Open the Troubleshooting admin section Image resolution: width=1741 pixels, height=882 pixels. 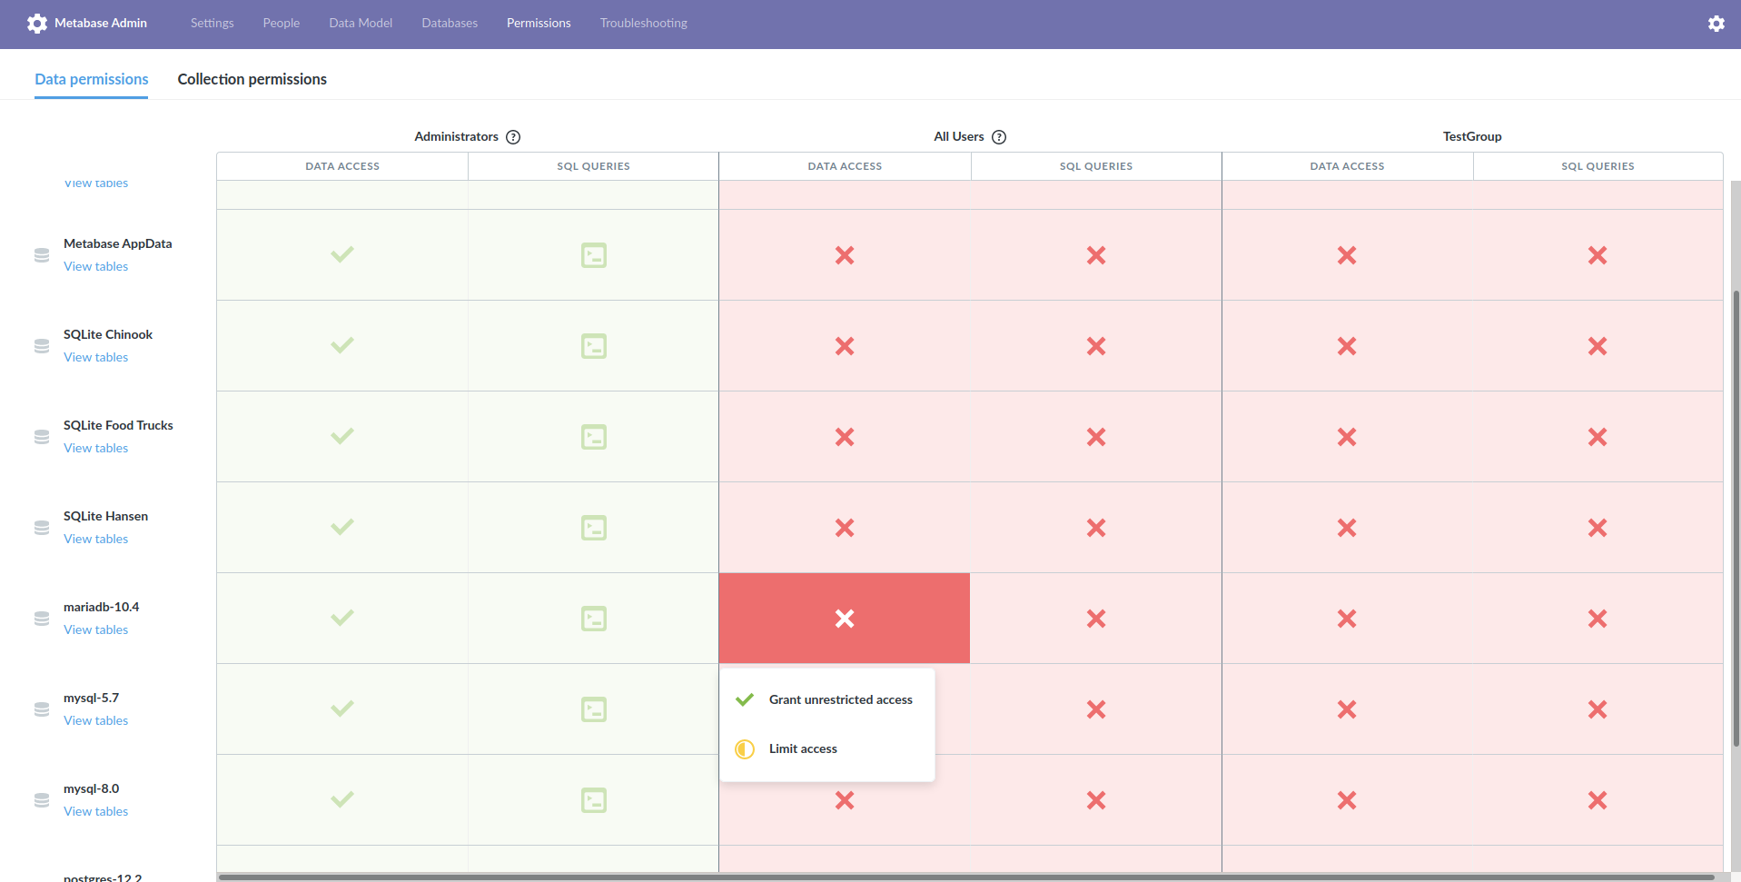click(644, 23)
